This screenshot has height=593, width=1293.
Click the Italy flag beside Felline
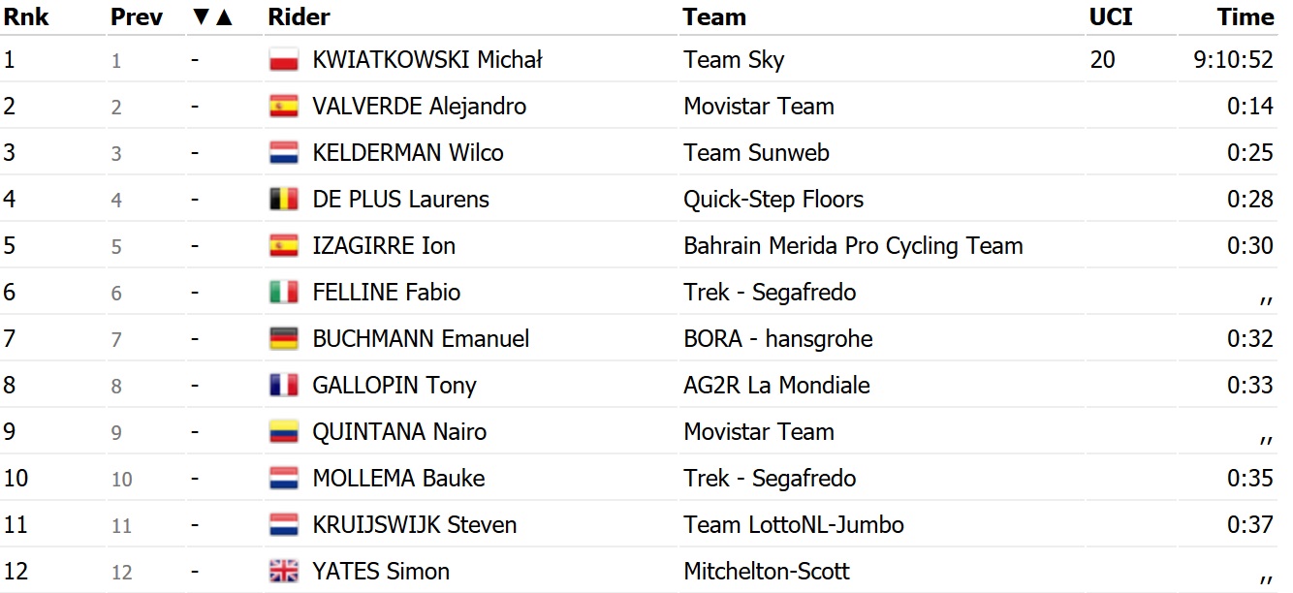tap(283, 293)
